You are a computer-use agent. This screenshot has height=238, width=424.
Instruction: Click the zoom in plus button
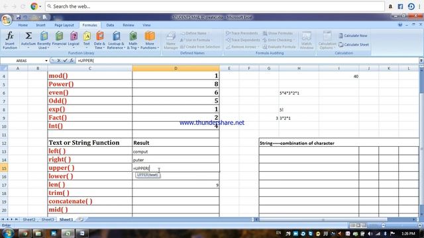click(420, 225)
